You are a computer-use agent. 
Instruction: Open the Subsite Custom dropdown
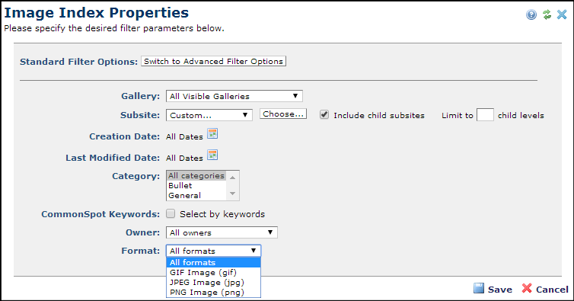pos(209,115)
